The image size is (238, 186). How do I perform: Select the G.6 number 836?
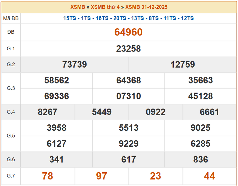point(201,159)
